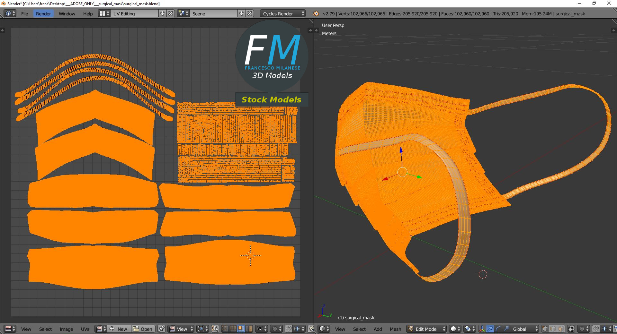Open the 3D viewport Select menu

pos(359,329)
